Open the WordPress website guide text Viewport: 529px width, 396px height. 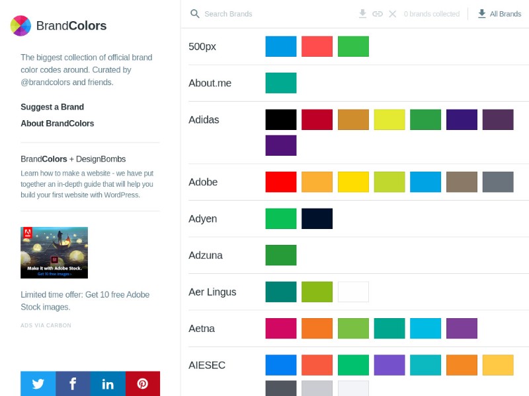(x=87, y=184)
